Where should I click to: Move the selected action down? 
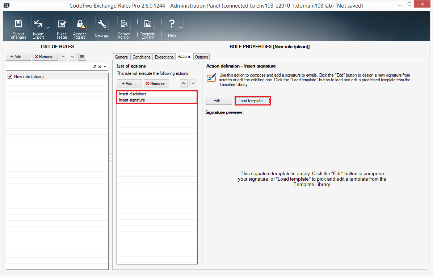coord(193,83)
